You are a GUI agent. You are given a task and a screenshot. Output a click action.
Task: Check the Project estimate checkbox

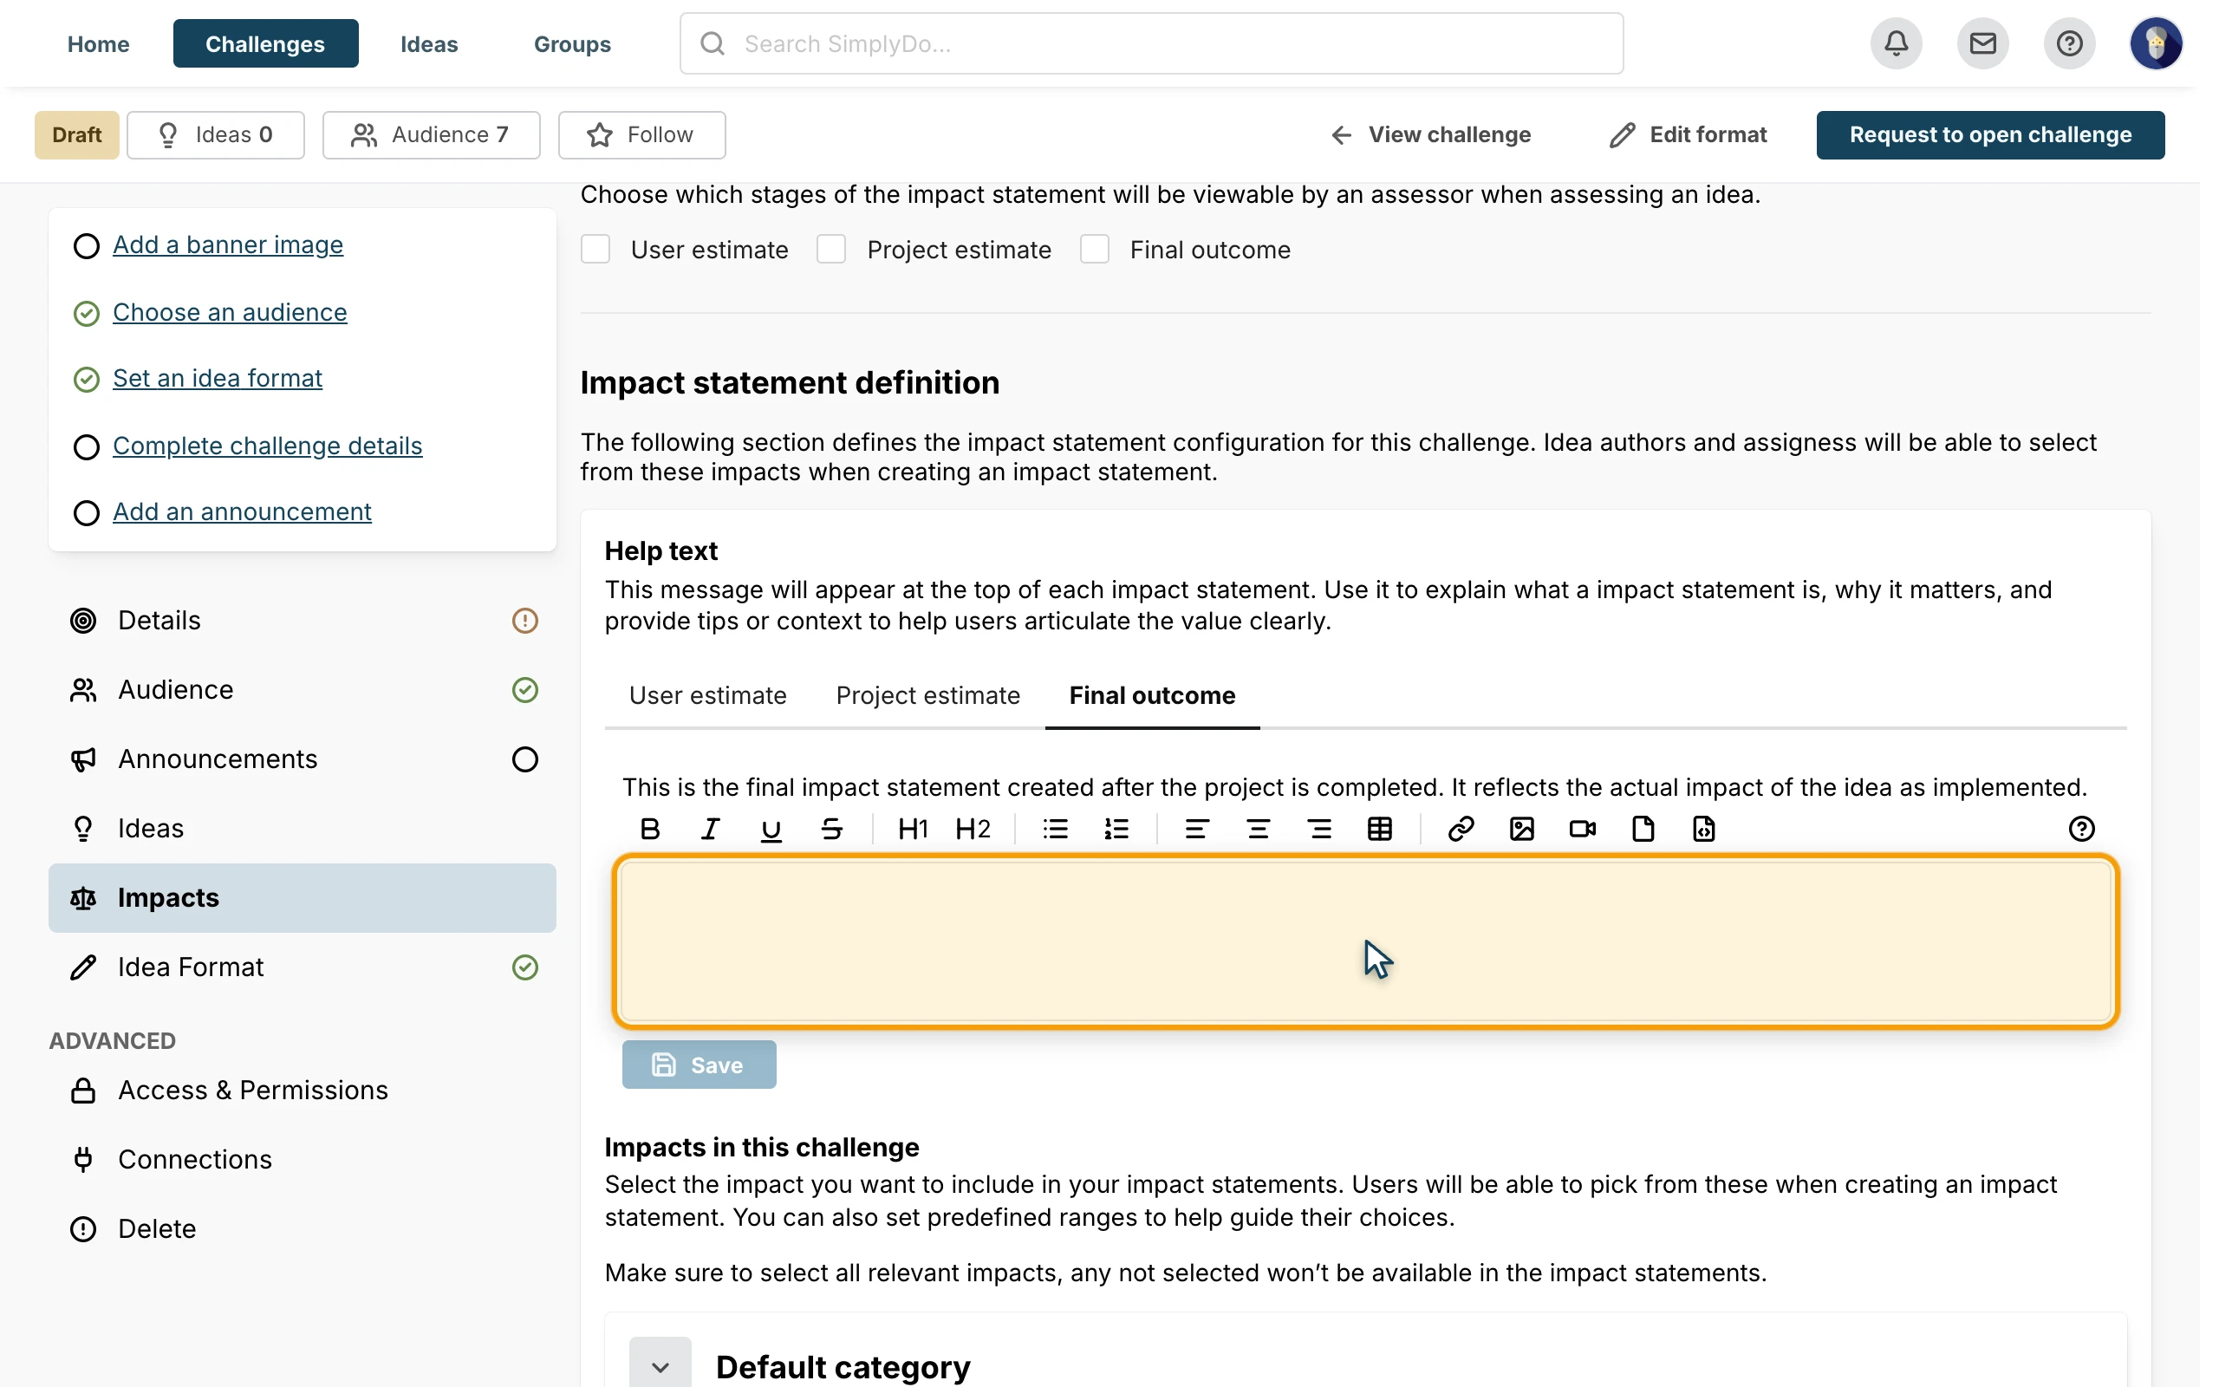[830, 250]
